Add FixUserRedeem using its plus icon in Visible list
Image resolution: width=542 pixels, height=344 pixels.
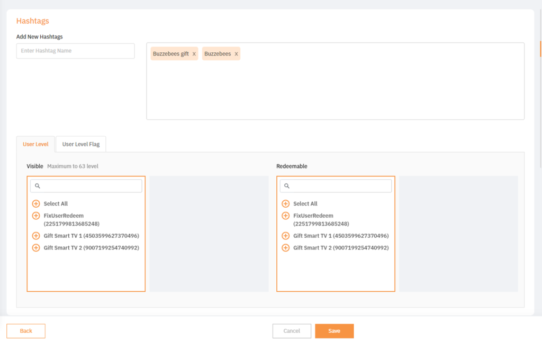[x=36, y=216]
